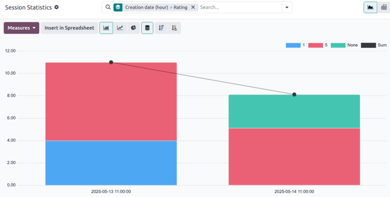Remove the Creation date > Rating filter

(x=193, y=7)
